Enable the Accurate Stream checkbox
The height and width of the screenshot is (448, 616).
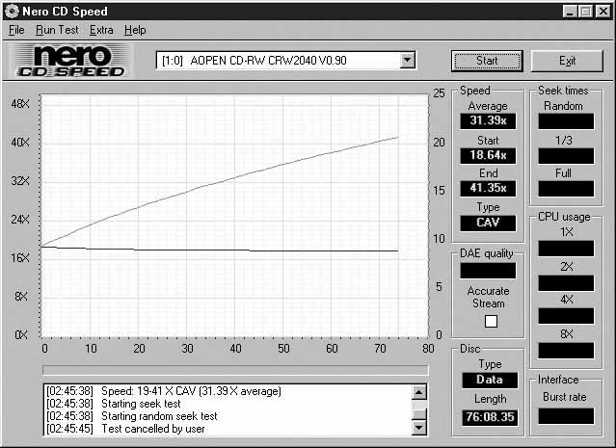click(489, 321)
